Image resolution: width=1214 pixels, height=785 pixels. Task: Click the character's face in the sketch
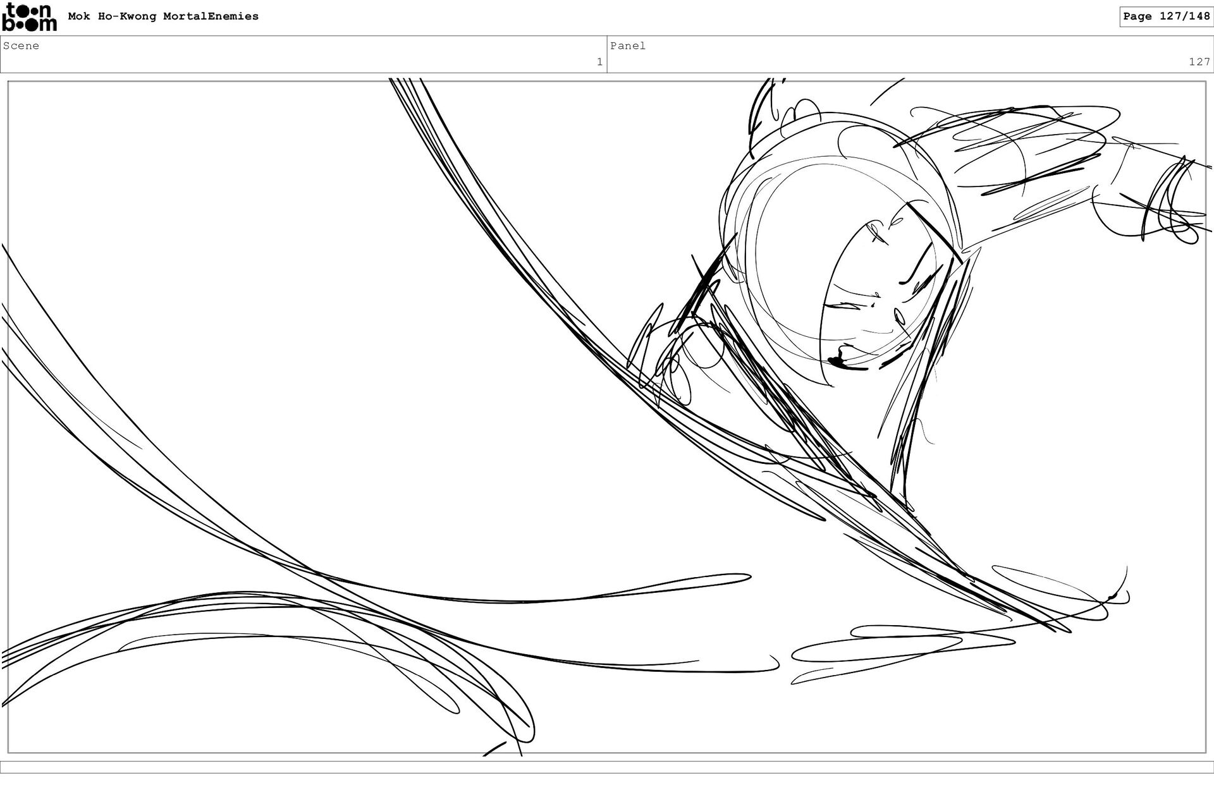coord(879,297)
